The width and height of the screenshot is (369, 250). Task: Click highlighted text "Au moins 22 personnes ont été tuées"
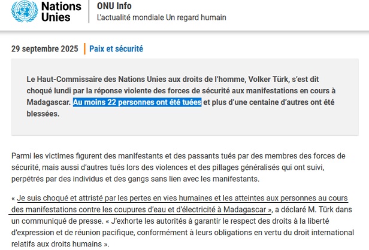tap(137, 102)
